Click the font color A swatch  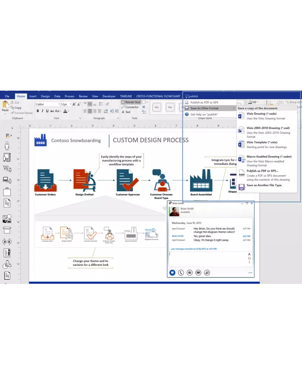(x=65, y=111)
